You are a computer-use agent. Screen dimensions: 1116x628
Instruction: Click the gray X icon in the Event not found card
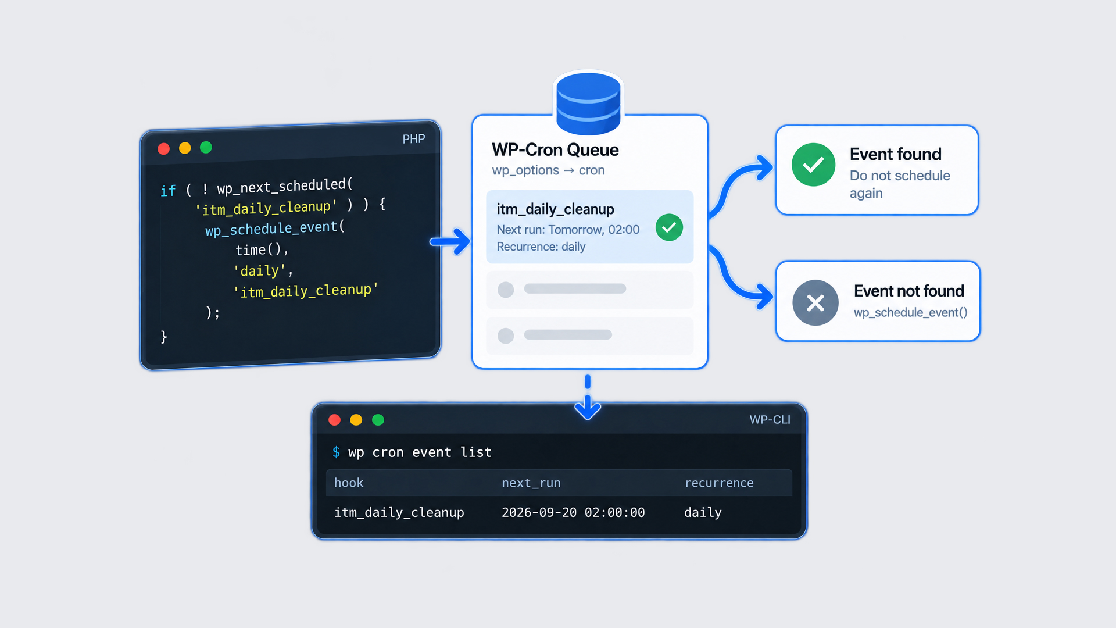click(815, 302)
